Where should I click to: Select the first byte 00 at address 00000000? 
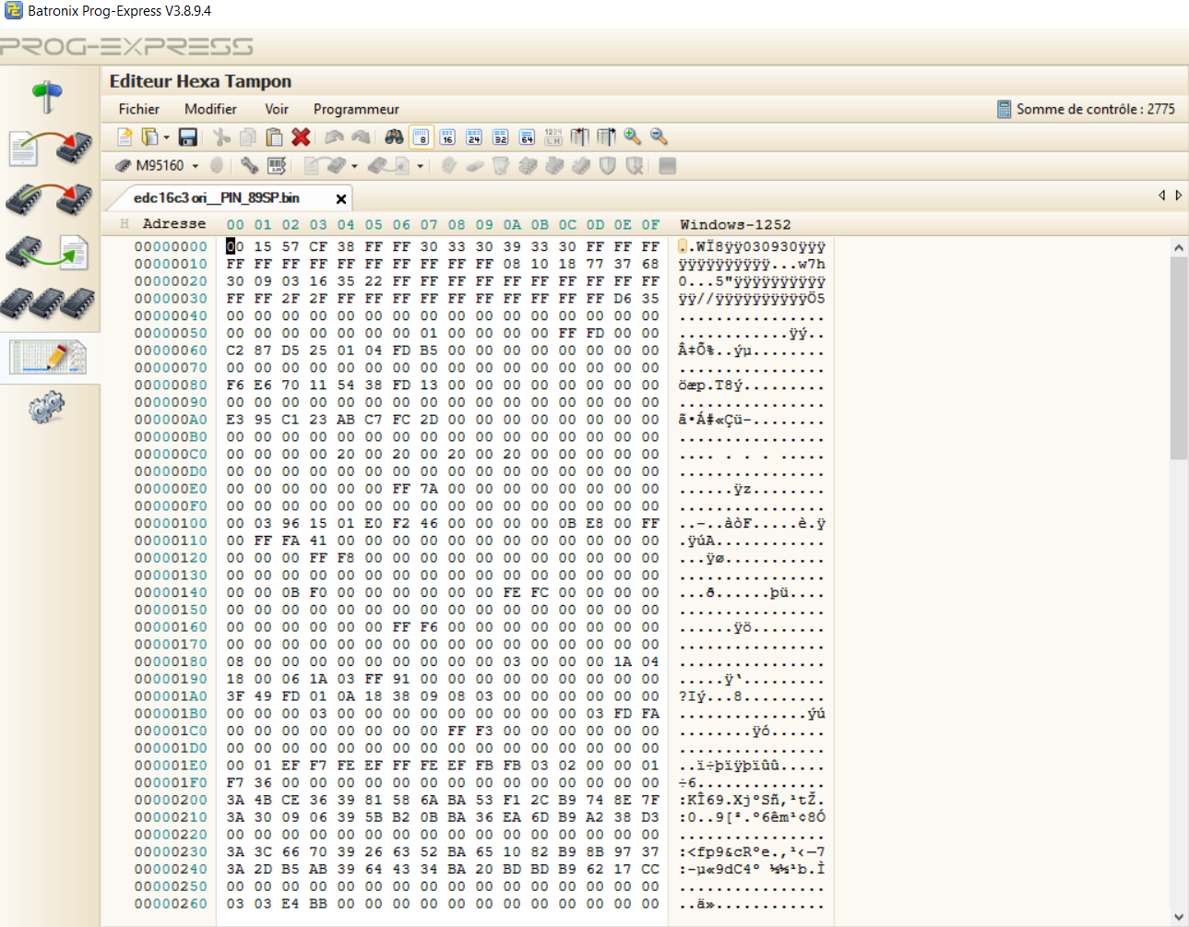tap(235, 246)
